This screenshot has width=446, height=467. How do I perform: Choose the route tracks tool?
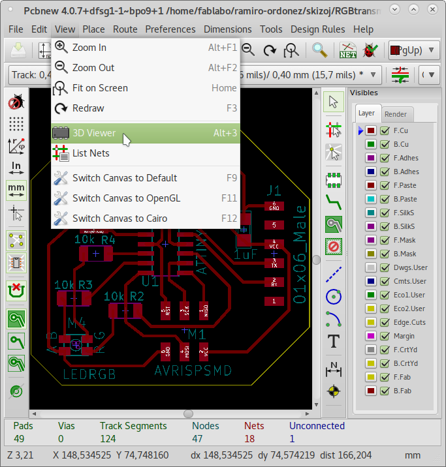click(x=333, y=202)
